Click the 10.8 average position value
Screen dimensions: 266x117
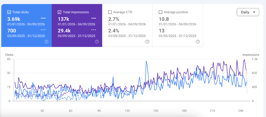click(164, 19)
